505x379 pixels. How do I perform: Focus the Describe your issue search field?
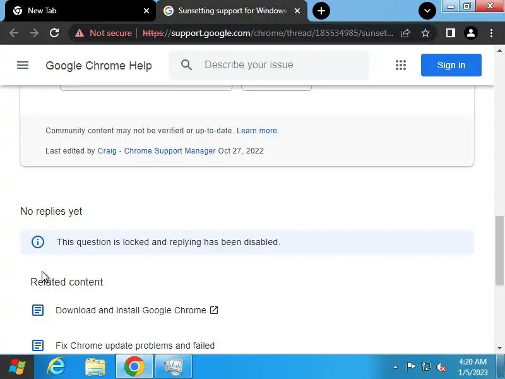269,65
